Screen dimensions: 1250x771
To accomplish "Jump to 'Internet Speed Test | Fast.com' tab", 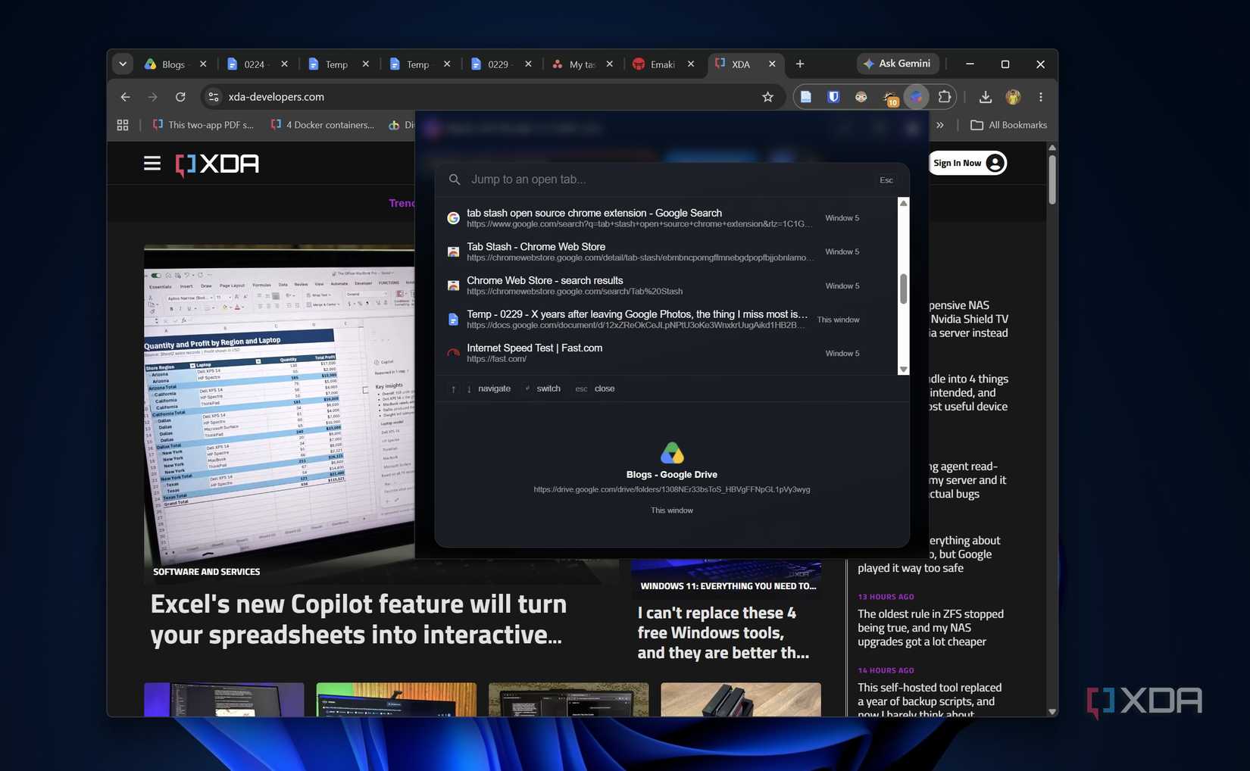I will tap(667, 353).
